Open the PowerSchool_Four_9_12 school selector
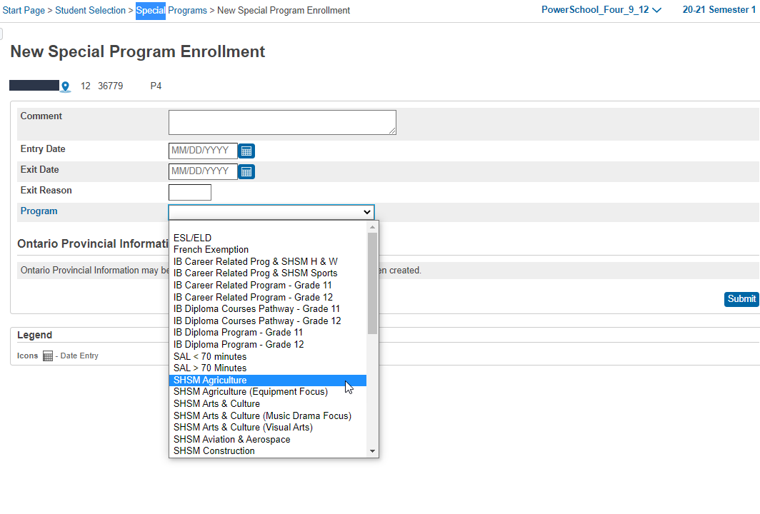 click(x=601, y=10)
